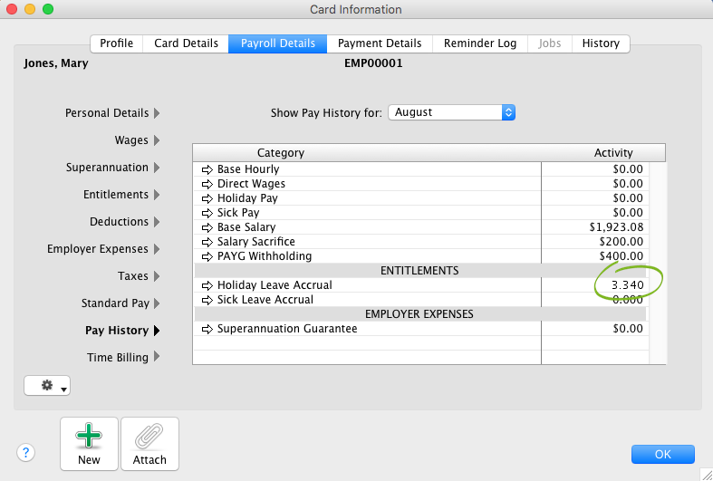Click the arrow next to PAYG Withholding
Viewport: 713px width, 481px height.
(x=207, y=256)
